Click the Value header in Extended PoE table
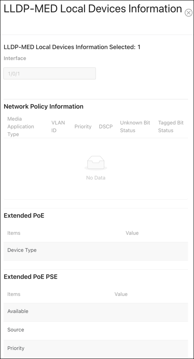Image resolution: width=194 pixels, height=359 pixels. pyautogui.click(x=132, y=233)
